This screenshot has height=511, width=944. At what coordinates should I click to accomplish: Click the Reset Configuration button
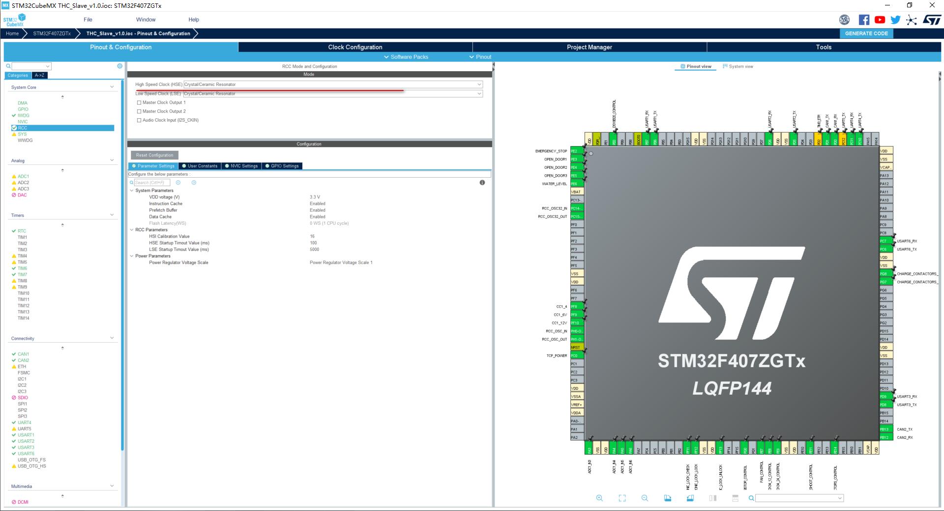(154, 155)
